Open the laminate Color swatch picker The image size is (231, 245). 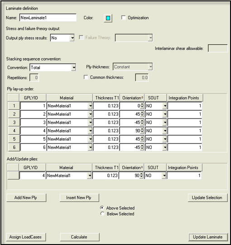[x=108, y=18]
